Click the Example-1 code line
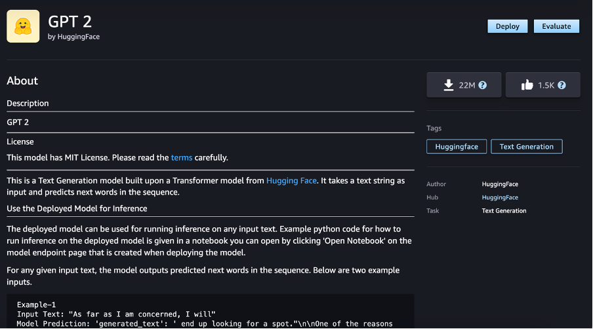This screenshot has width=593, height=329. tap(36, 305)
